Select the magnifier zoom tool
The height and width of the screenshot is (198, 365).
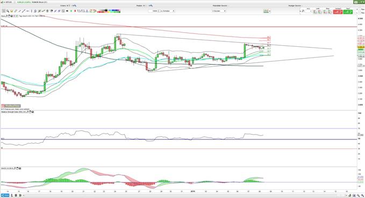[8, 11]
